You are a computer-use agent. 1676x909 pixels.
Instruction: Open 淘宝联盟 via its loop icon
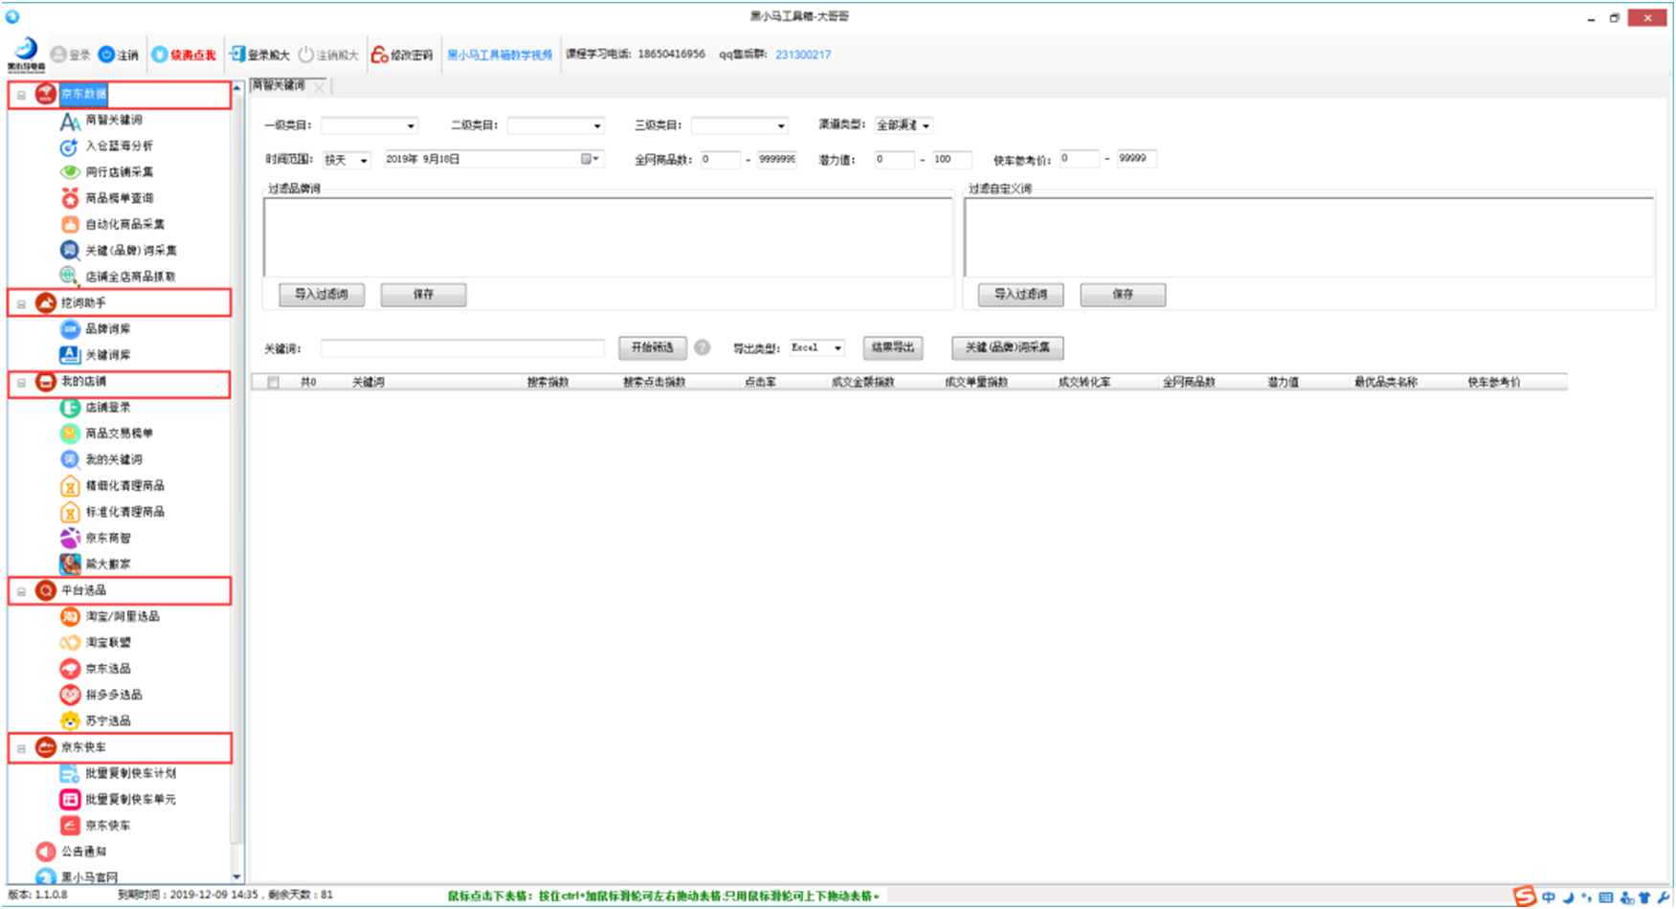(x=70, y=643)
